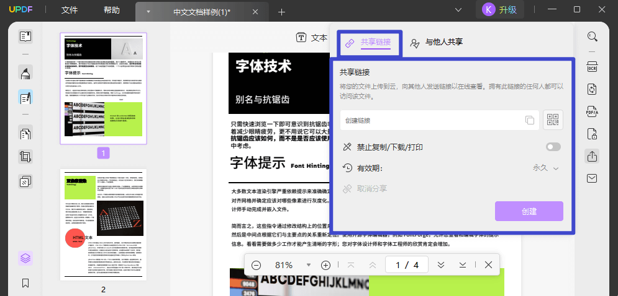Open the Protect PDF lock icon
The image size is (618, 296).
(x=592, y=134)
